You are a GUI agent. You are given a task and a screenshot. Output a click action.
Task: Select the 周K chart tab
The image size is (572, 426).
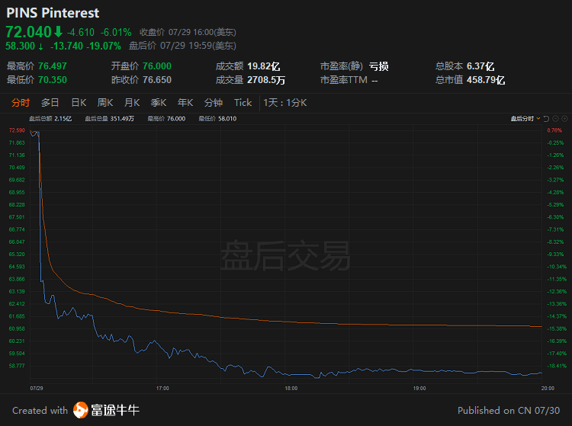105,103
